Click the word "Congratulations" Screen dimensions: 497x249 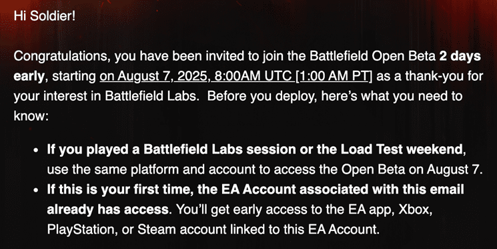pyautogui.click(x=62, y=57)
